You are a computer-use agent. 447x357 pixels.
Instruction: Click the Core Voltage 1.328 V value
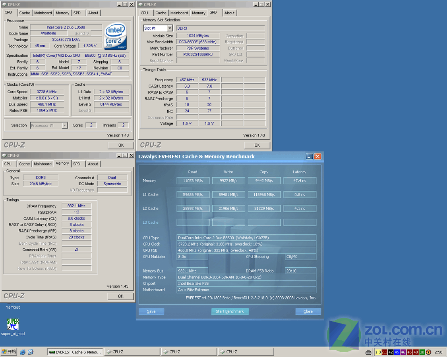click(90, 46)
